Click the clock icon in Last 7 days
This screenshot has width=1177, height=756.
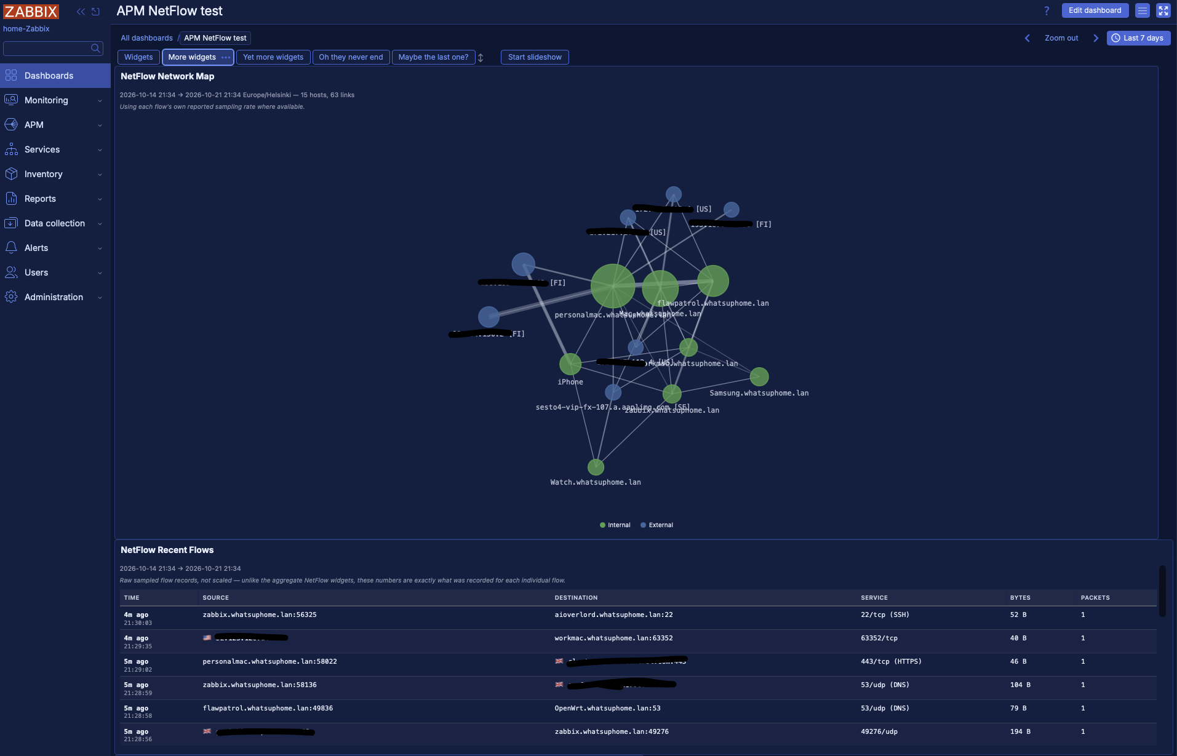point(1115,38)
